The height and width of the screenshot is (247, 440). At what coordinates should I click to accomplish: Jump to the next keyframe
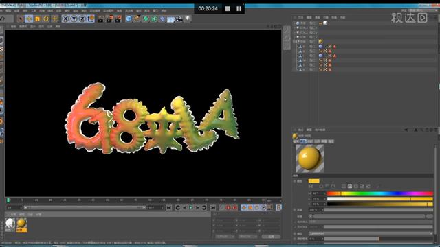coord(204,207)
